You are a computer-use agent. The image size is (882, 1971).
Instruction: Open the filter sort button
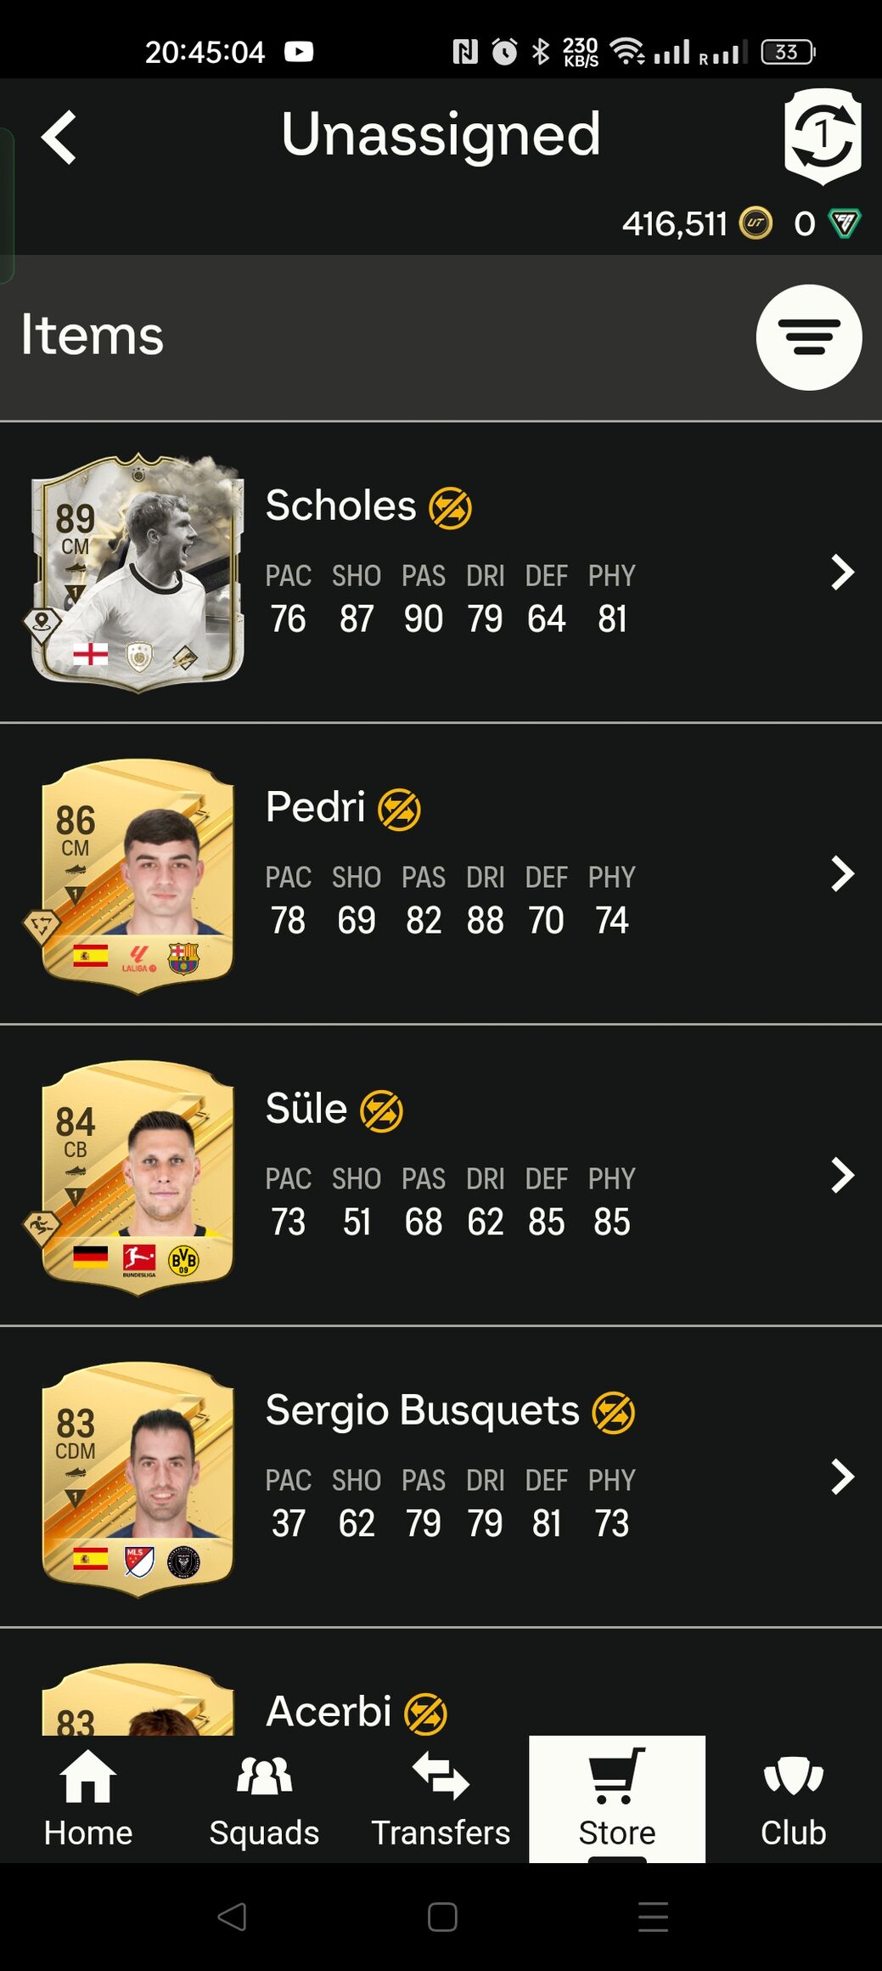click(809, 337)
